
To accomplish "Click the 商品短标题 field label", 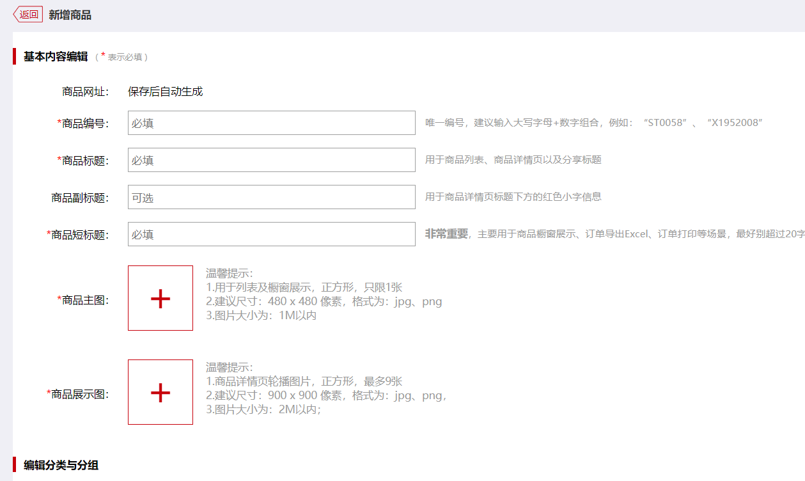I will pos(80,235).
